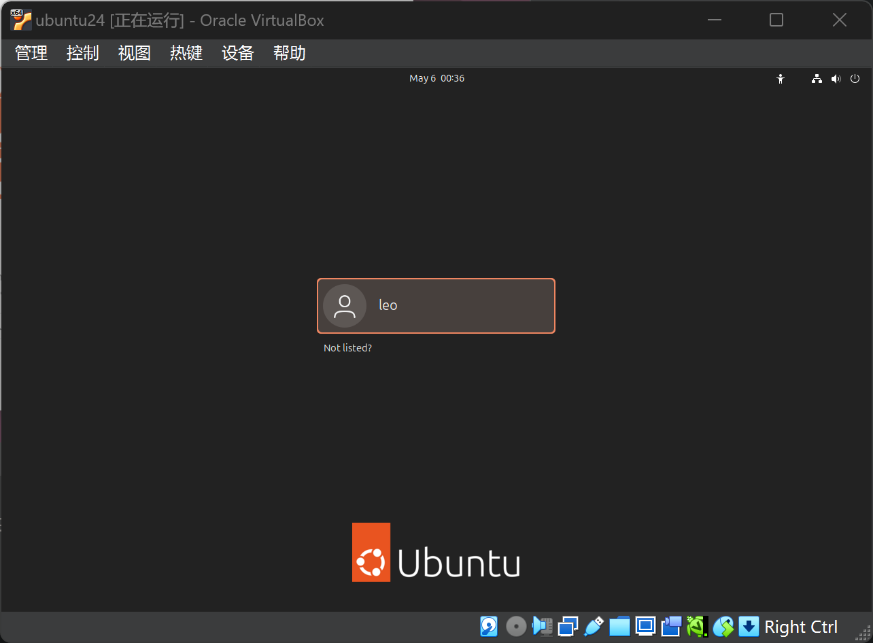
Task: Select the leo user account
Action: pyautogui.click(x=436, y=306)
